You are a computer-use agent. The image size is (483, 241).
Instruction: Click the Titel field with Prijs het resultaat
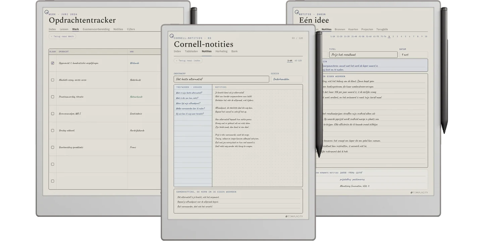click(363, 54)
